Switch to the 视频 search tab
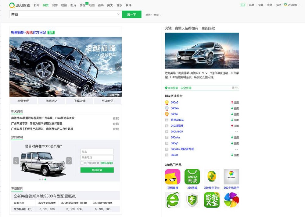 [x=64, y=5]
